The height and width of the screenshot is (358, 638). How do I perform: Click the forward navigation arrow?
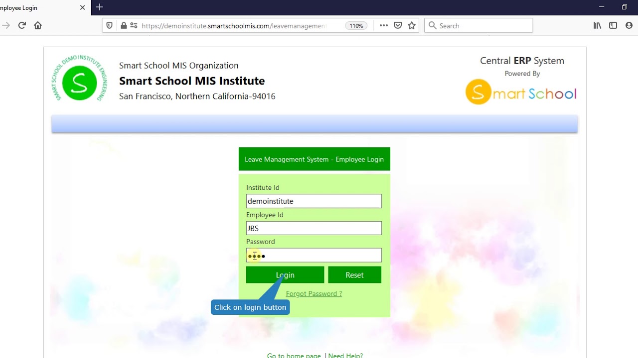tap(6, 25)
